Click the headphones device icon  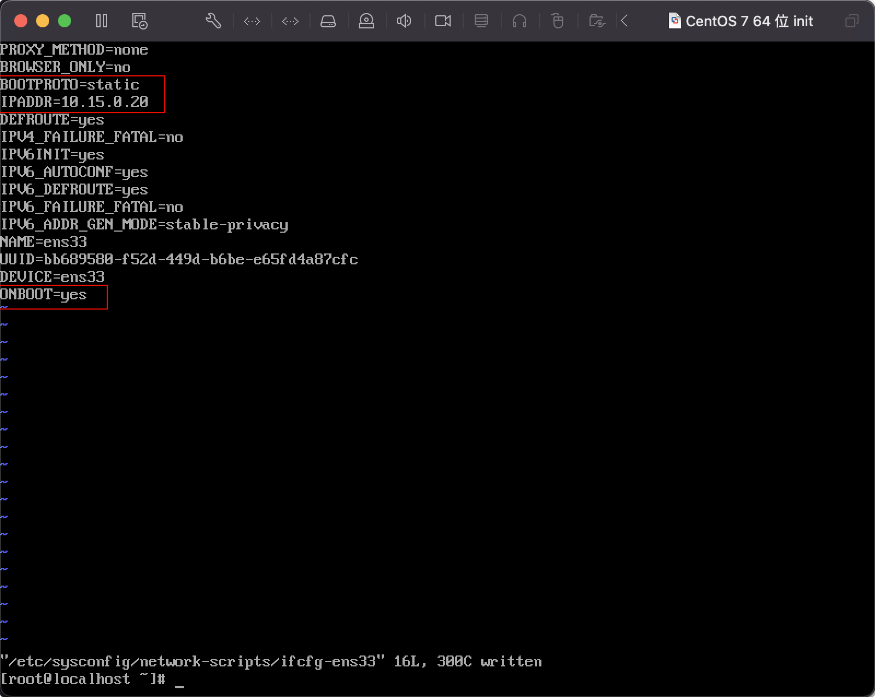click(520, 21)
